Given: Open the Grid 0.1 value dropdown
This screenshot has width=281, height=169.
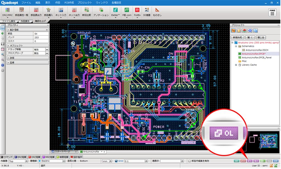Looking at the screenshot, I should click(136, 161).
